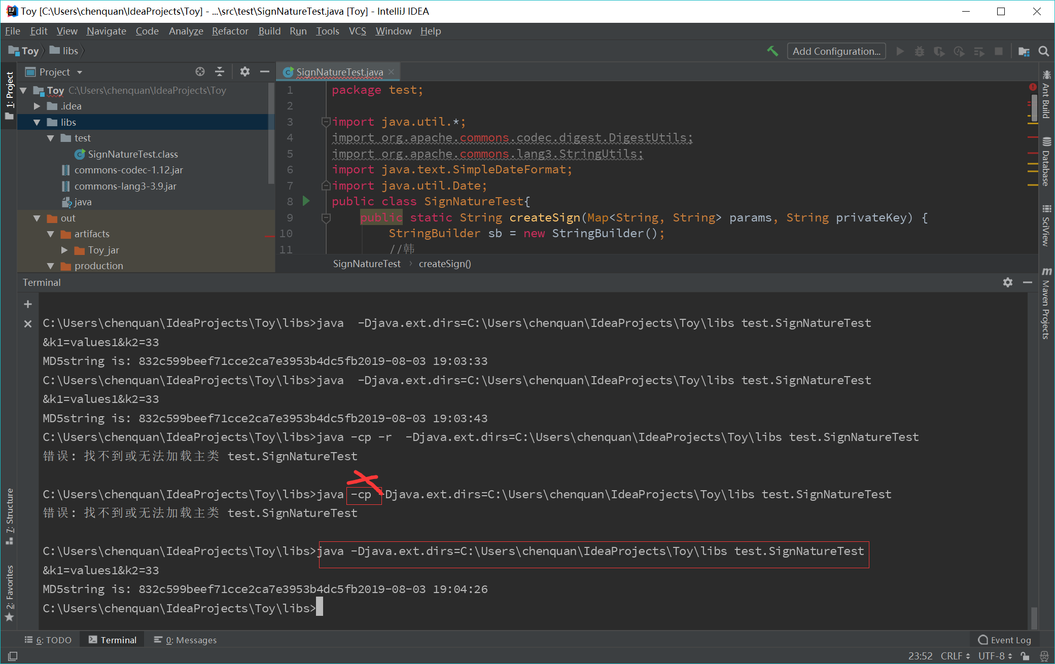
Task: Select SignNatureTest.class in the project tree
Action: point(132,154)
